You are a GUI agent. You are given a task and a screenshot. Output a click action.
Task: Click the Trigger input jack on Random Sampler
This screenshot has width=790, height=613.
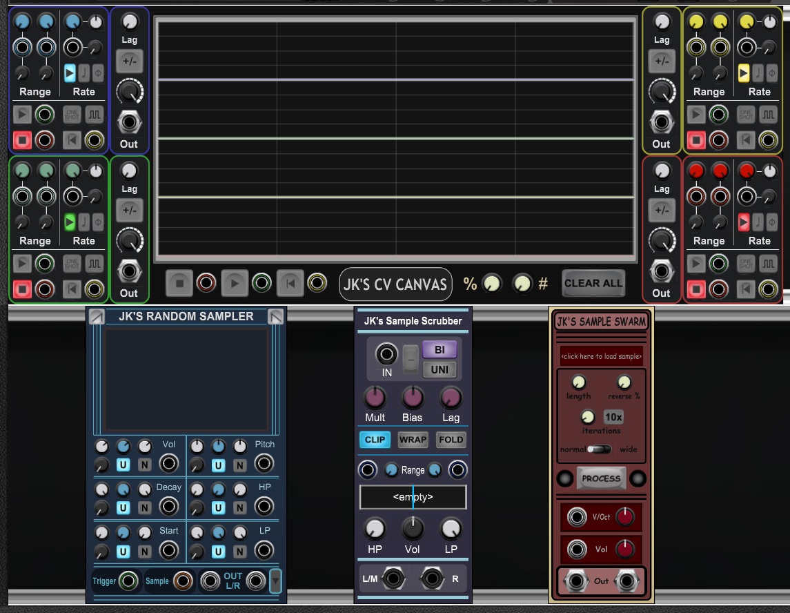(128, 581)
